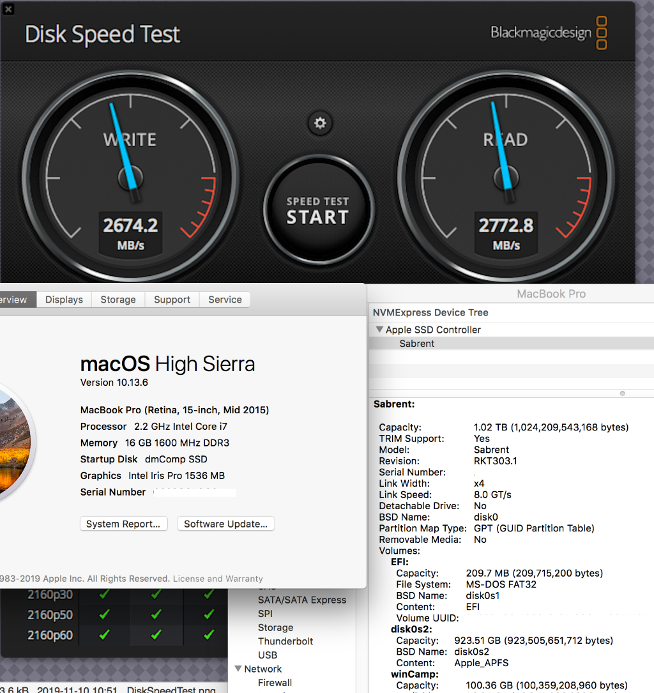This screenshot has width=654, height=693.
Task: Start the speed test
Action: tap(317, 210)
